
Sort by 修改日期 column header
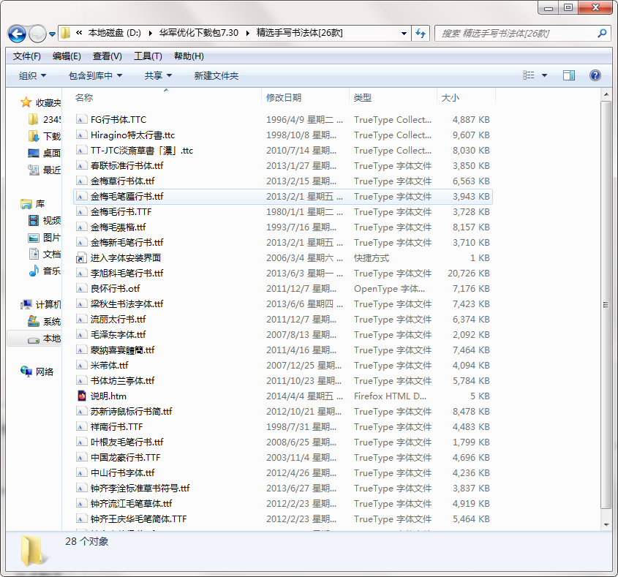(x=284, y=97)
